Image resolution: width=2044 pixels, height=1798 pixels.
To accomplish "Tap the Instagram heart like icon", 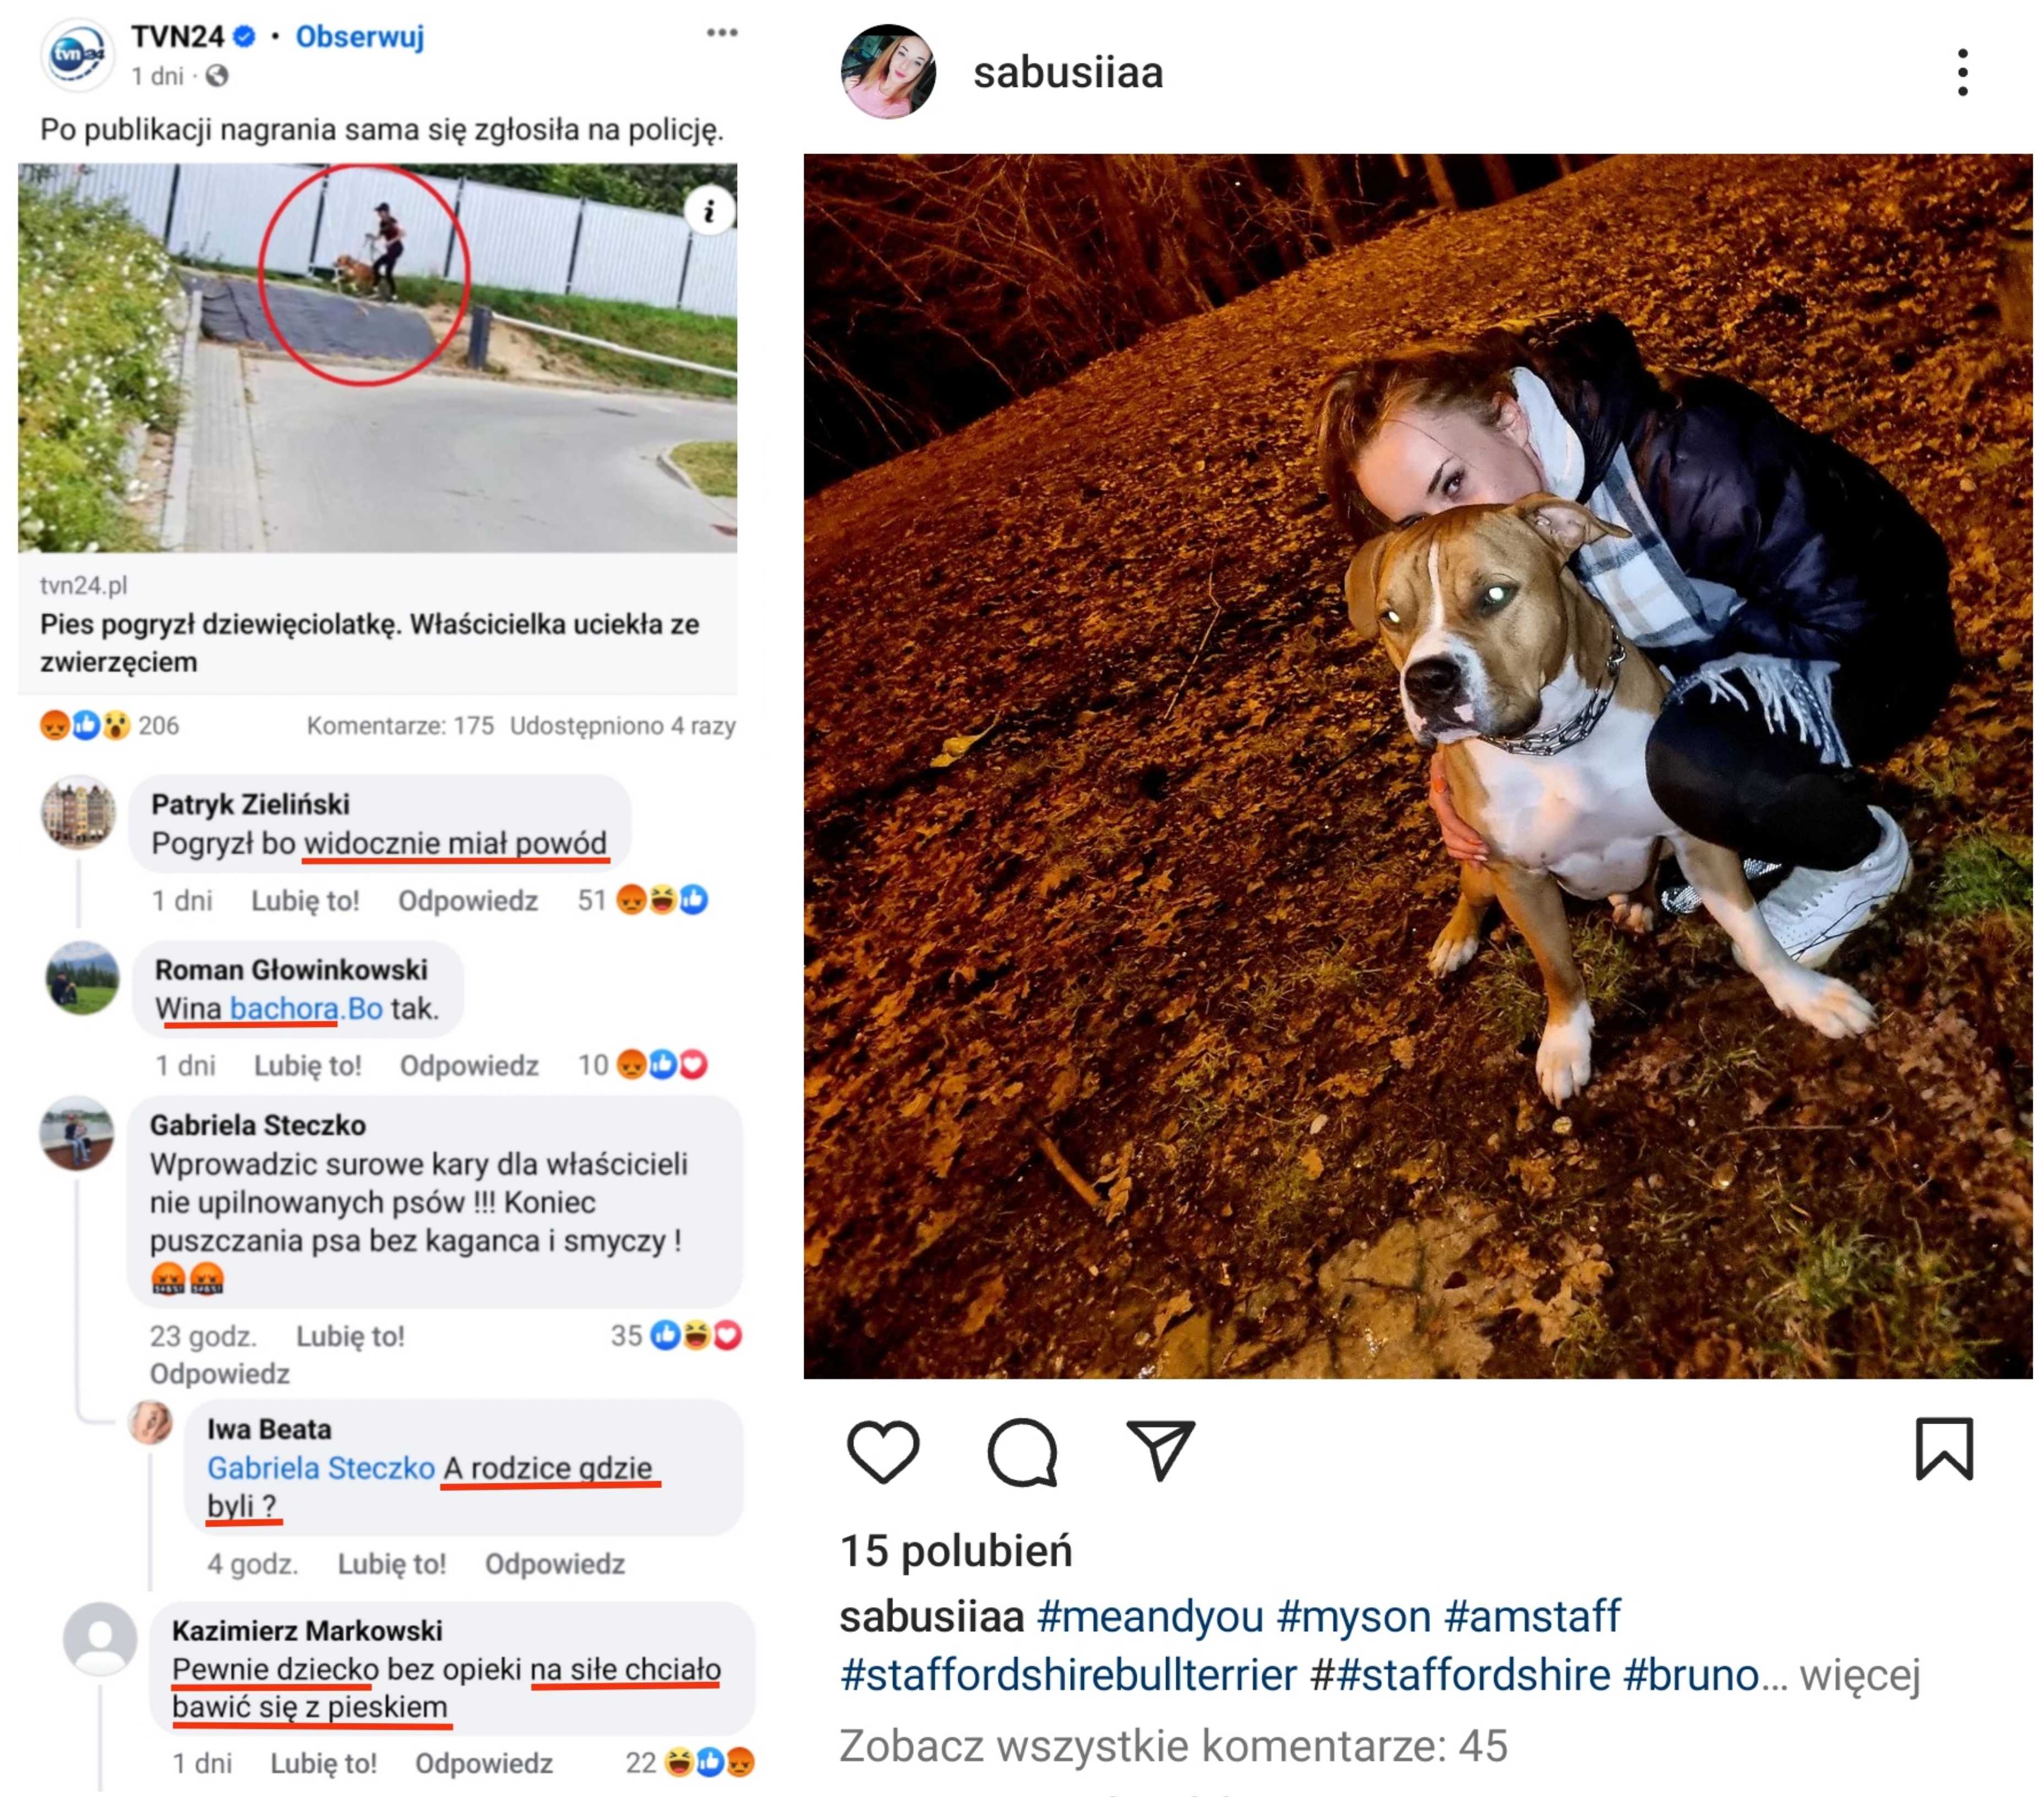I will [883, 1450].
